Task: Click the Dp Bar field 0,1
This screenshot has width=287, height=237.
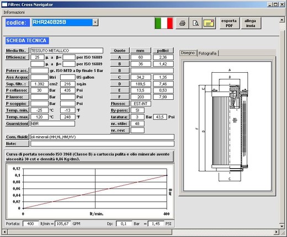Action: tap(124, 224)
